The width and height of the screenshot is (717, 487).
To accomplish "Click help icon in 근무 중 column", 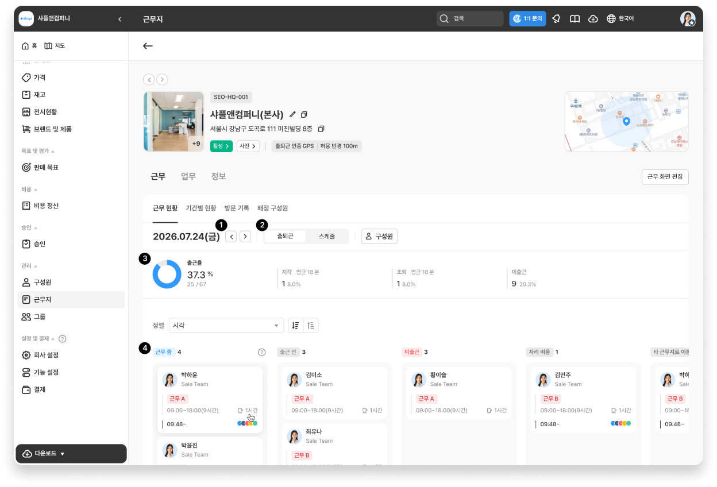I will click(262, 352).
